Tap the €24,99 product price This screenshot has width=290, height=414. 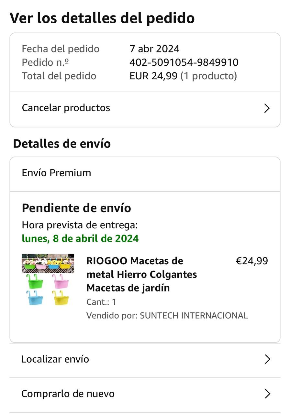point(252,261)
